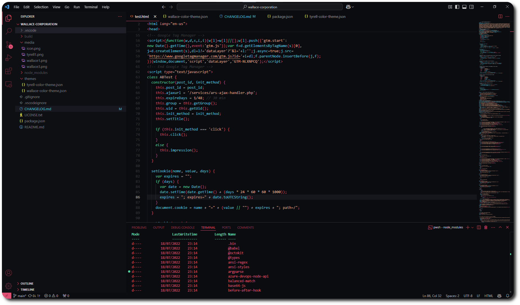The width and height of the screenshot is (520, 305).
Task: Go to line via Ln 86, Col 32
Action: pyautogui.click(x=432, y=296)
